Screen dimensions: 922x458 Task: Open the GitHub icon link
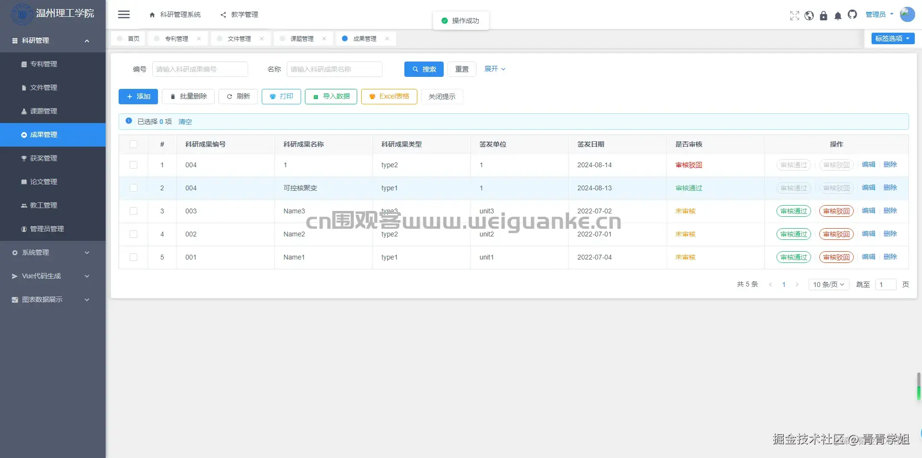[x=852, y=15]
